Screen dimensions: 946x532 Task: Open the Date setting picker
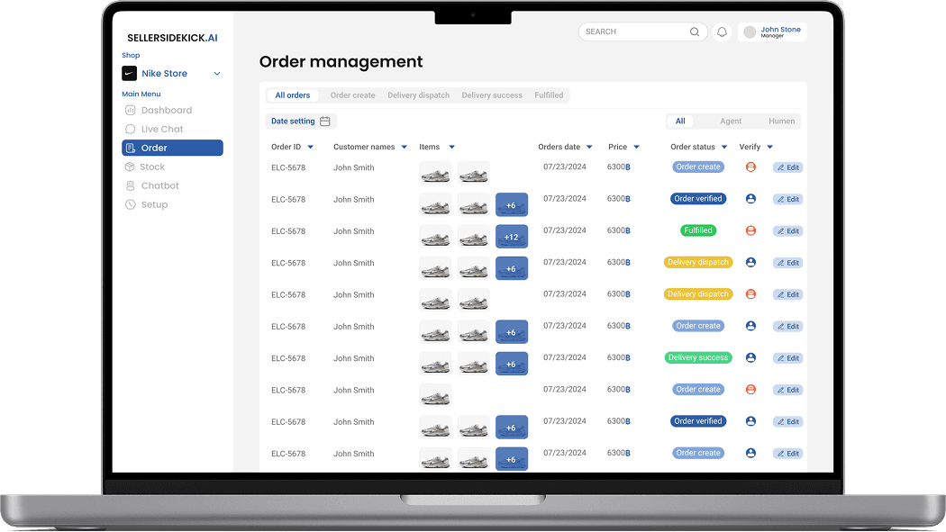click(300, 122)
